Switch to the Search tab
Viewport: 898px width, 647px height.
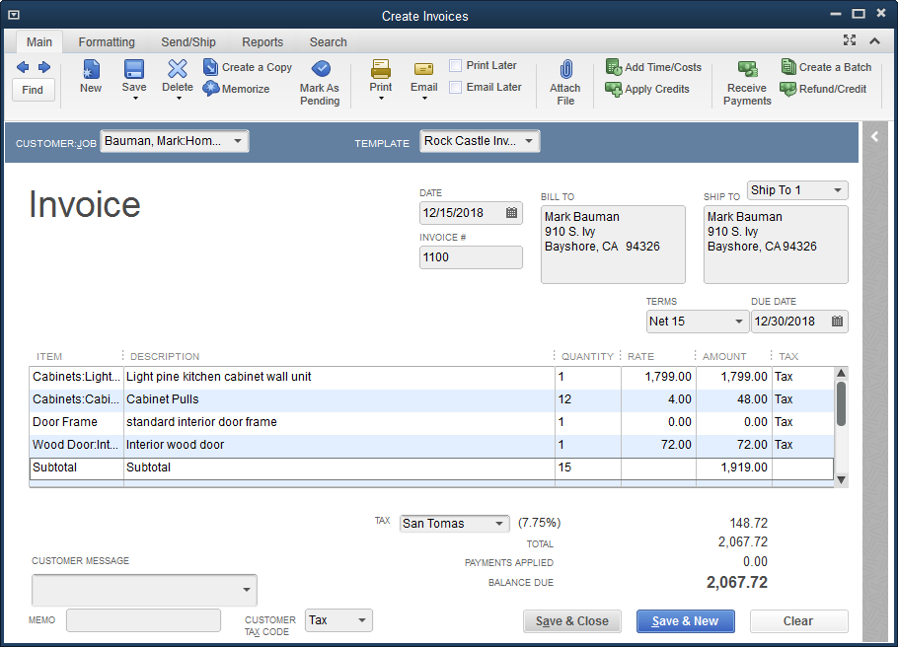[329, 42]
